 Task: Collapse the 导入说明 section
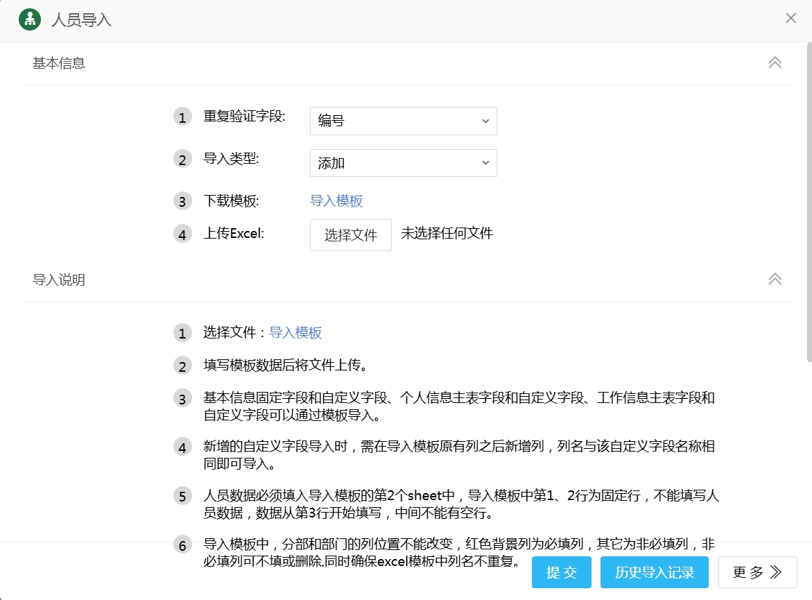point(775,279)
